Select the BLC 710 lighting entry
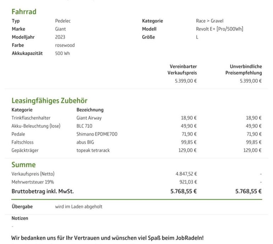The height and width of the screenshot is (244, 273). (84, 126)
